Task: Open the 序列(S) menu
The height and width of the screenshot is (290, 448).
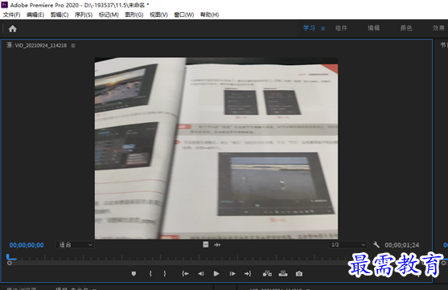Action: (x=84, y=14)
